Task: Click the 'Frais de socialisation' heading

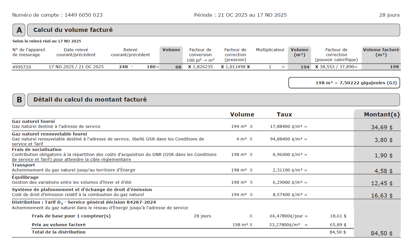Action: [x=37, y=149]
